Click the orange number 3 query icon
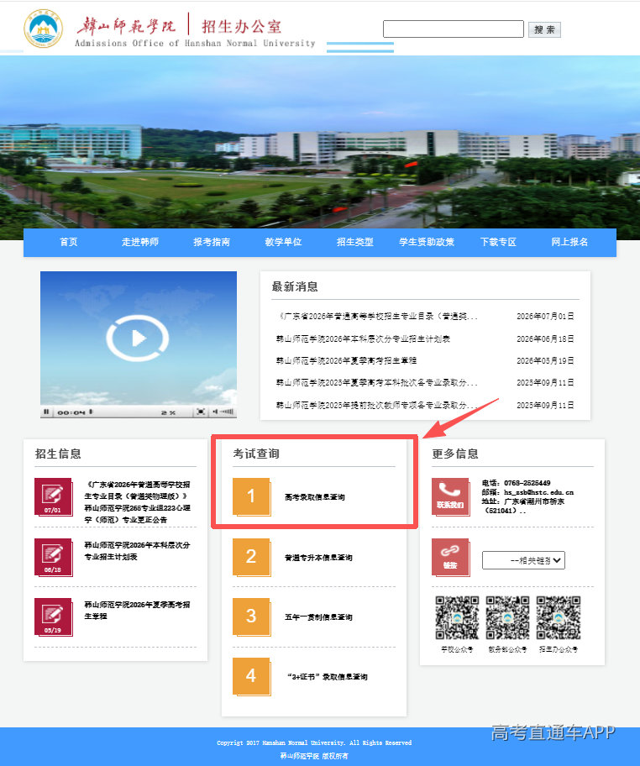Image resolution: width=640 pixels, height=766 pixels. click(x=251, y=617)
